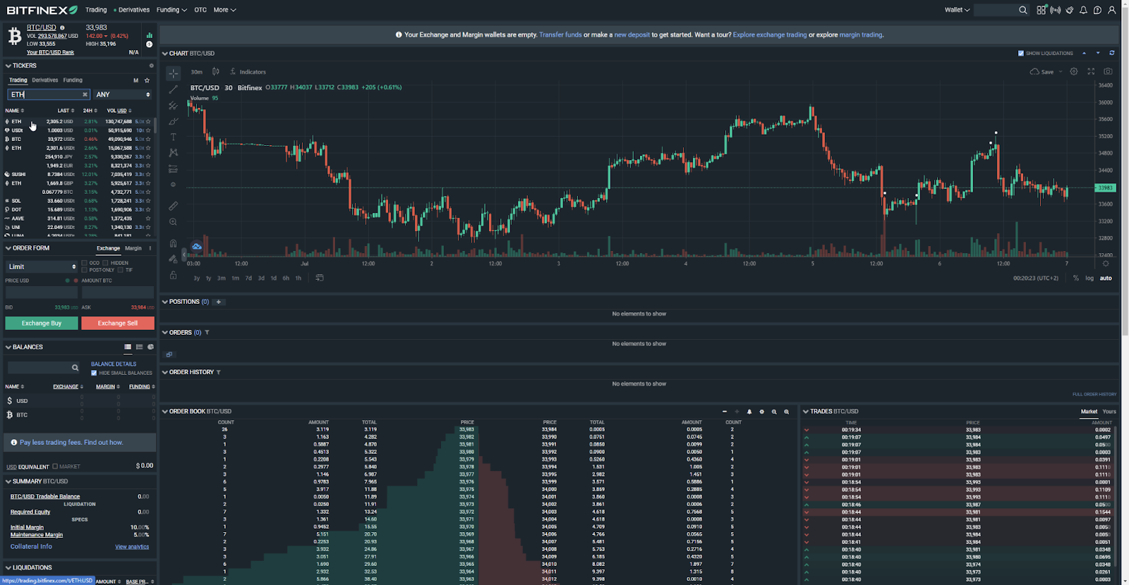
Task: Enable the TIF order option
Action: coord(120,270)
